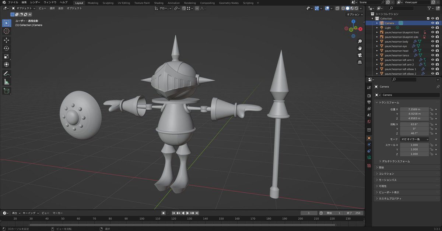Open the Object Data camera properties tab
This screenshot has width=442, height=231.
[369, 157]
